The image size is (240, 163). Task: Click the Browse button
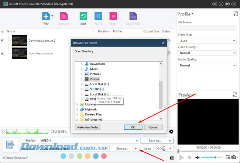121,149
